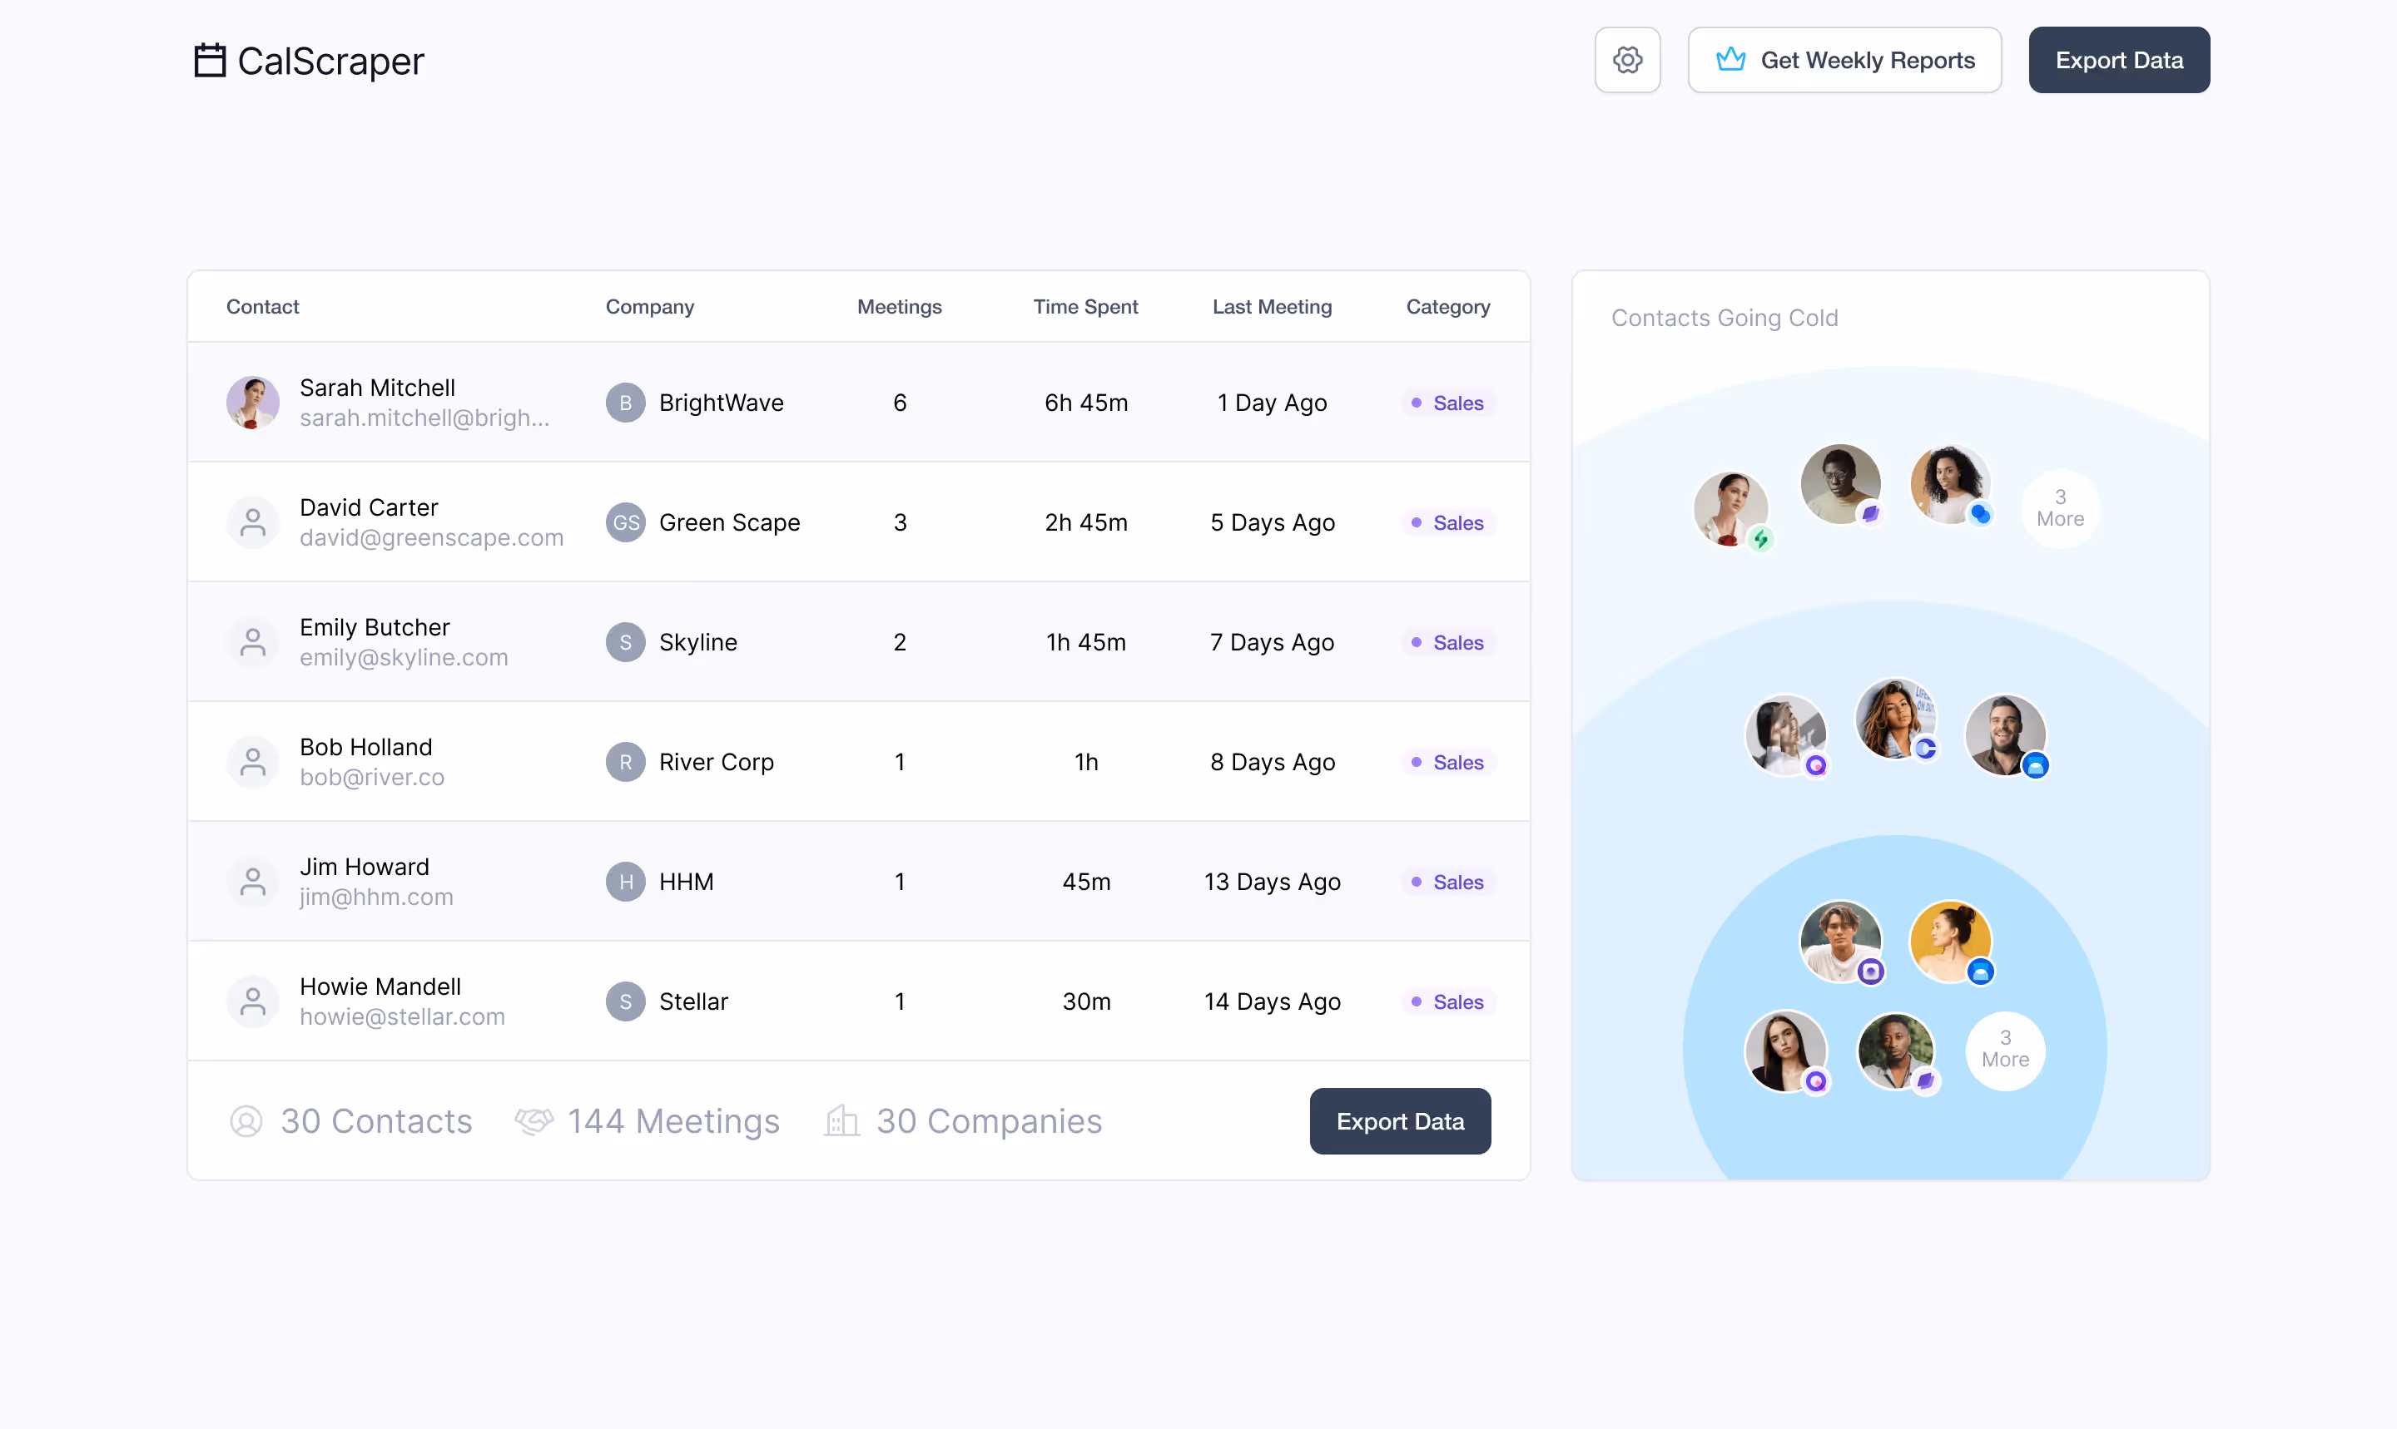This screenshot has height=1429, width=2397.
Task: Open the upper '3 More' cold contacts bubble
Action: (x=2060, y=508)
